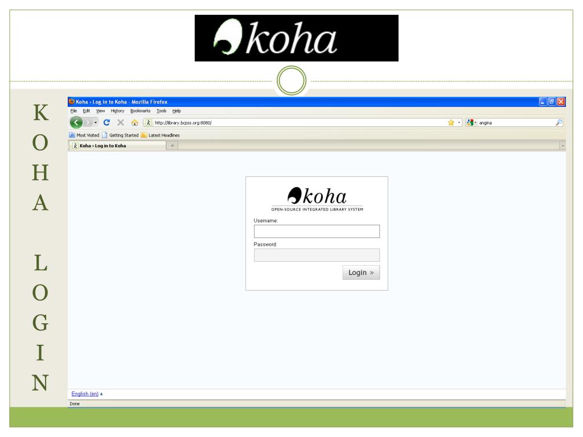
Task: Go home using the Home icon
Action: [134, 122]
